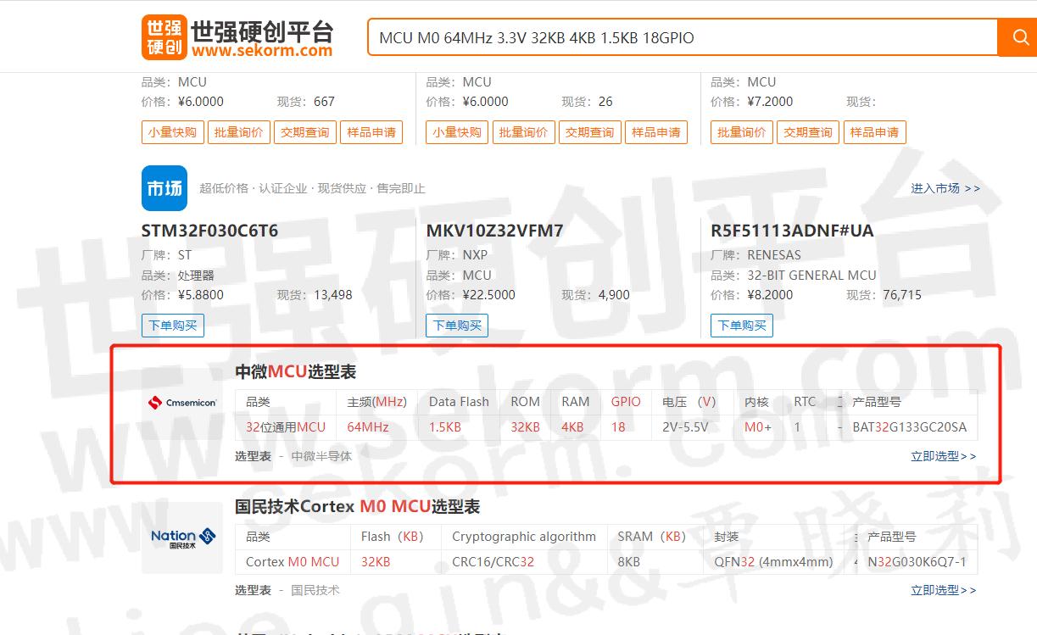Click the 2V-5.5V voltage cell
This screenshot has height=635, width=1037.
(x=685, y=427)
